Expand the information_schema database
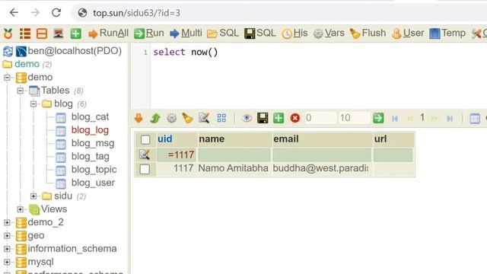The image size is (487, 274). [x=7, y=249]
